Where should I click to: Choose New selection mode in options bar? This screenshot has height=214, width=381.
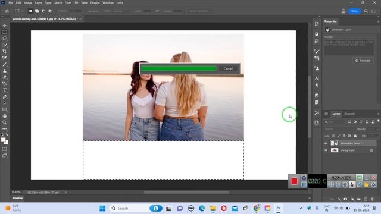pyautogui.click(x=30, y=11)
